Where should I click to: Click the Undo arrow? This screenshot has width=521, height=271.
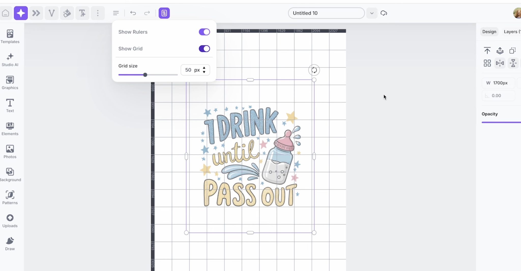tap(133, 13)
